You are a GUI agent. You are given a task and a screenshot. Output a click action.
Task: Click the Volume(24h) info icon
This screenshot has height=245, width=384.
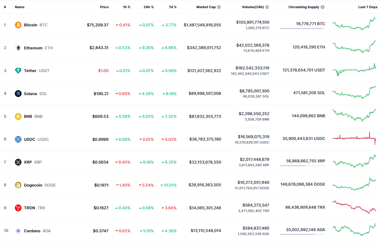point(267,7)
